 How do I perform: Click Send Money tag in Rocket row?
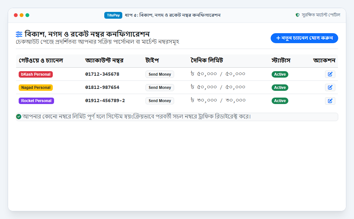160,101
